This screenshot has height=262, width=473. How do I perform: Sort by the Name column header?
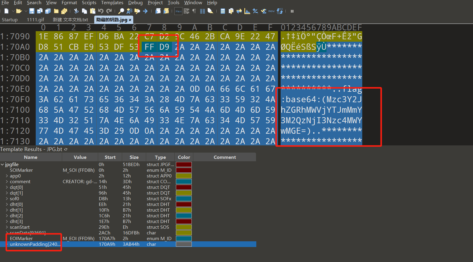[31, 157]
